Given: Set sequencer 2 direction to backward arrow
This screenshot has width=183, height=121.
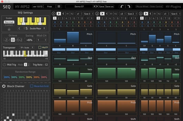Looking at the screenshot, I should [x=107, y=14].
